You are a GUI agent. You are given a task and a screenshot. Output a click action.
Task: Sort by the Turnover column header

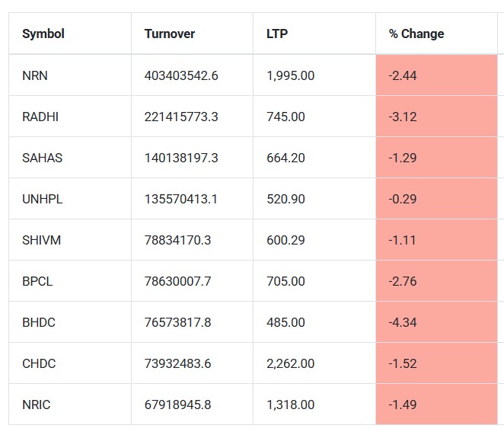[x=169, y=34]
